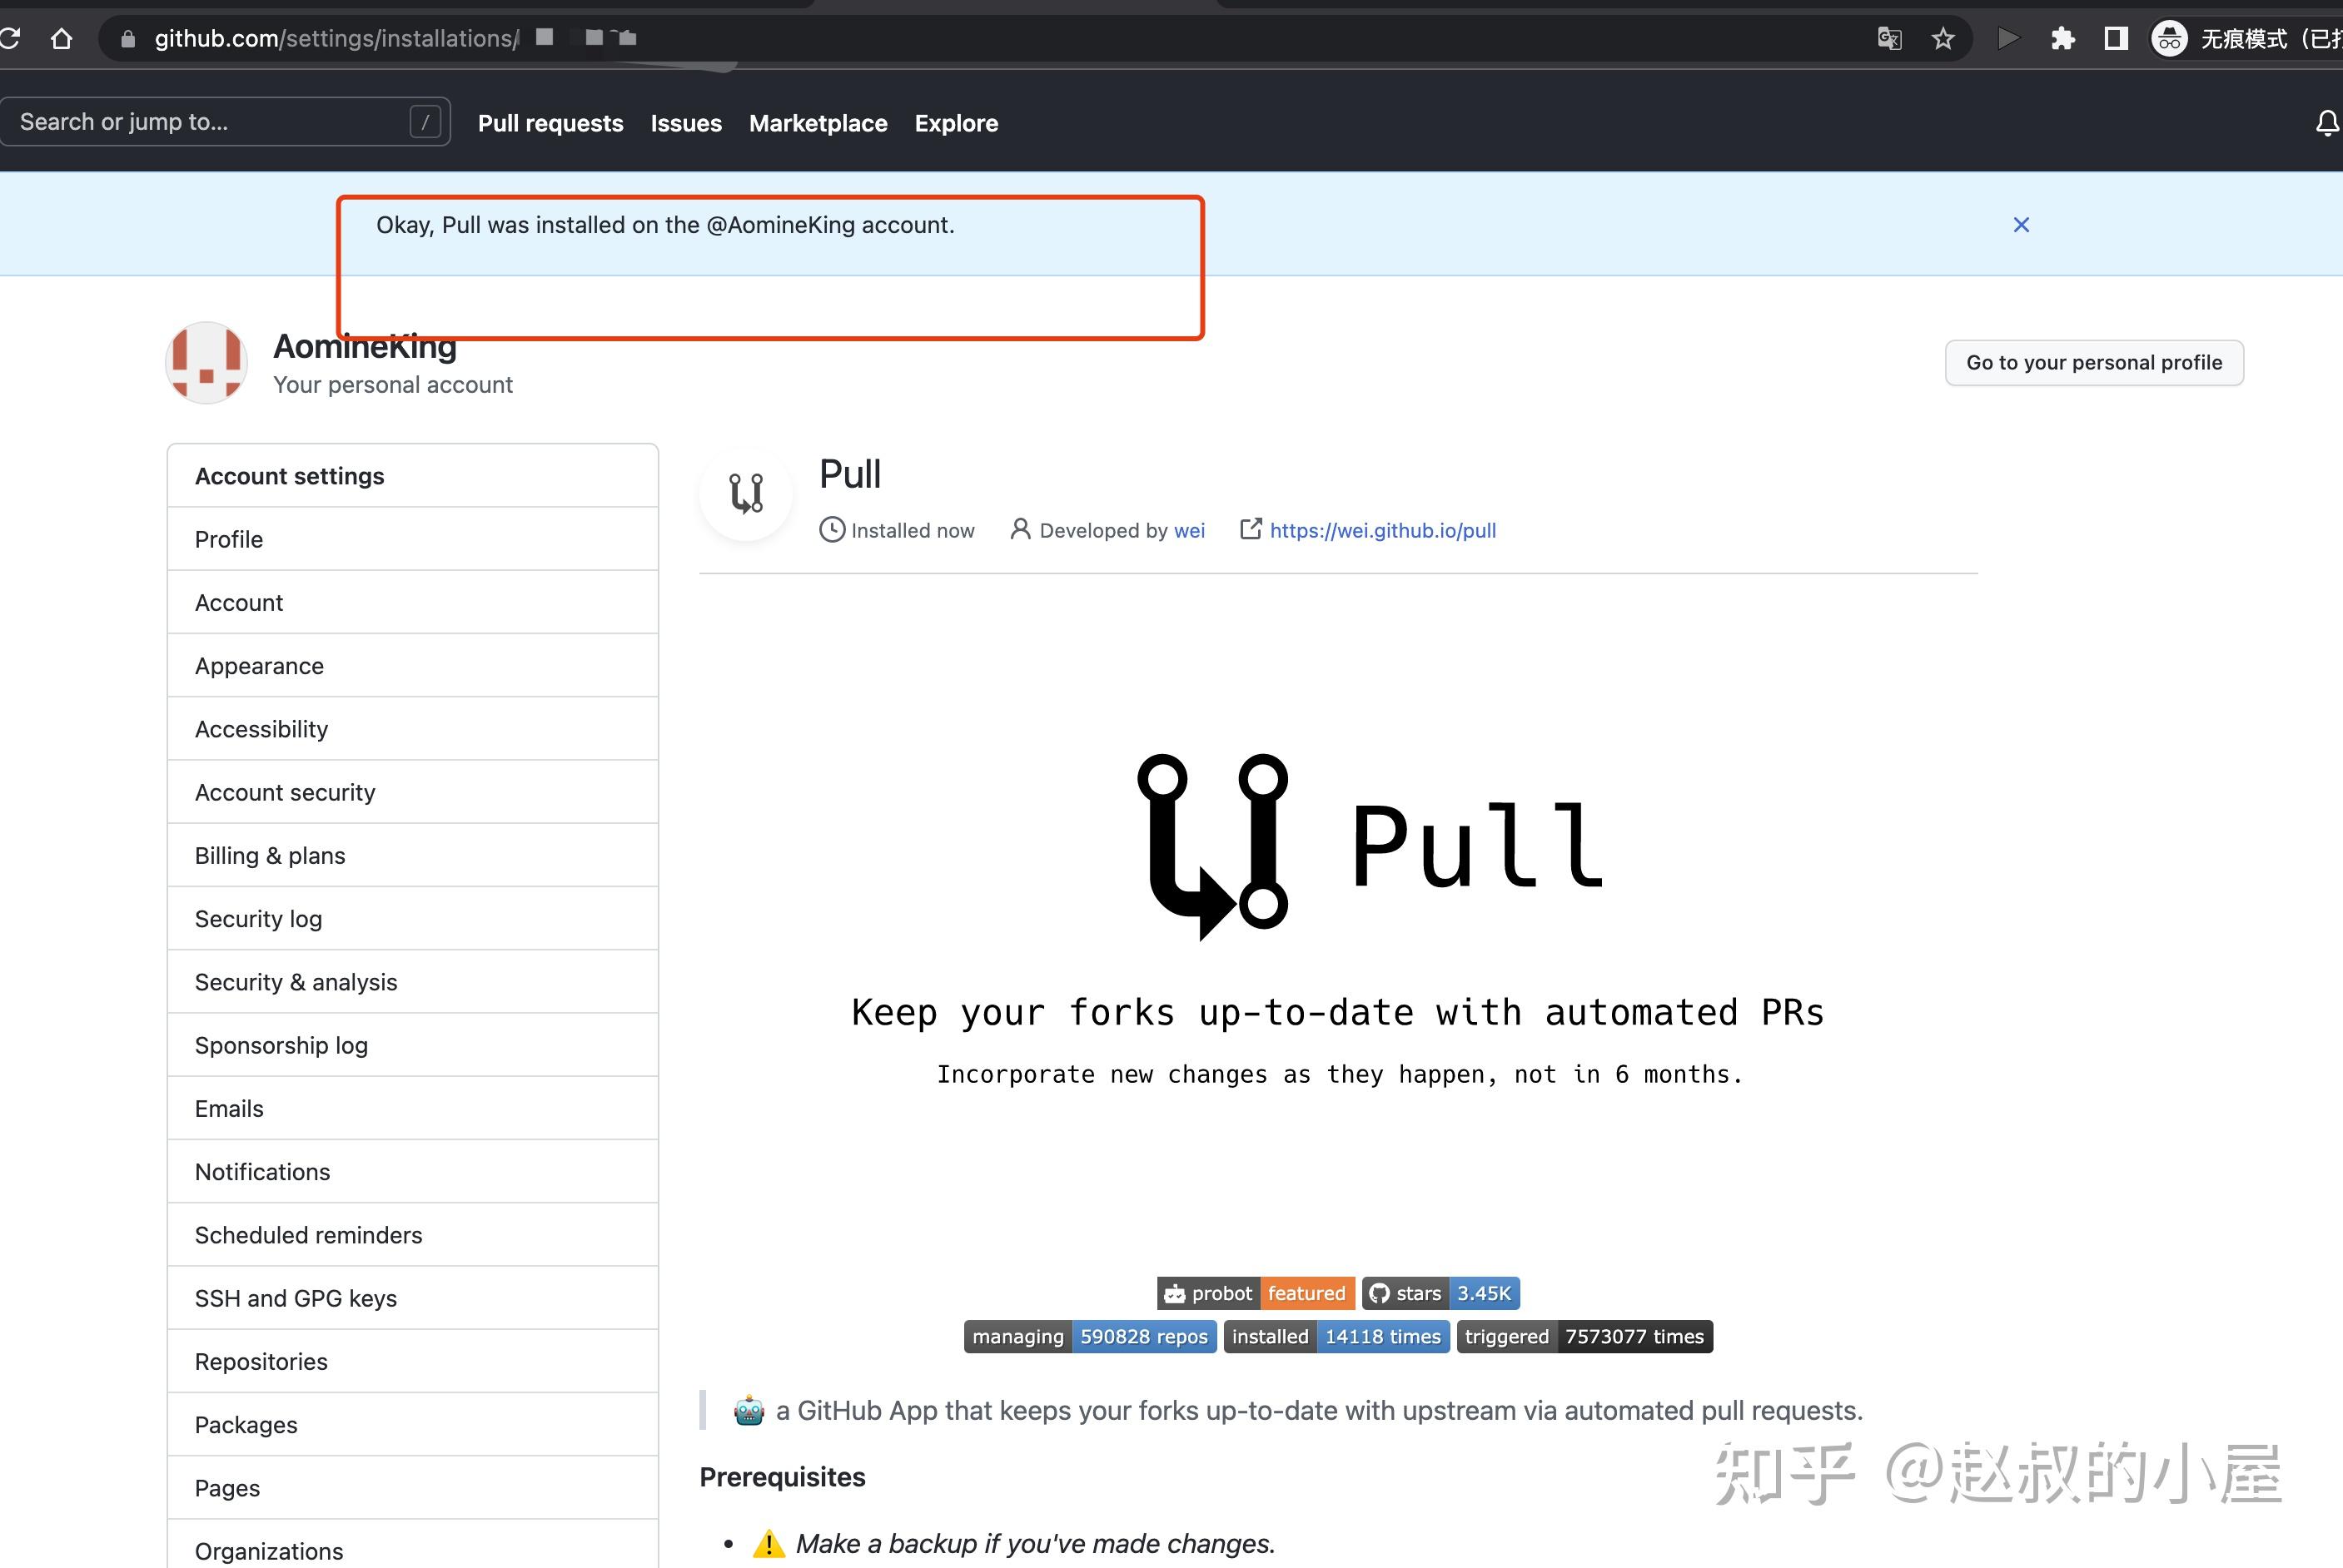Bookmark the page using the star icon

point(1942,38)
